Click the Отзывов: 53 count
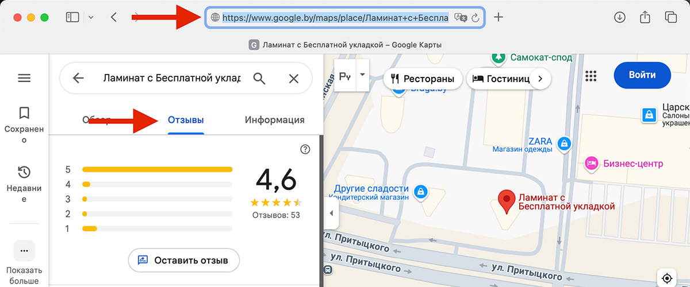Viewport: 690px width, 287px height. tap(276, 215)
